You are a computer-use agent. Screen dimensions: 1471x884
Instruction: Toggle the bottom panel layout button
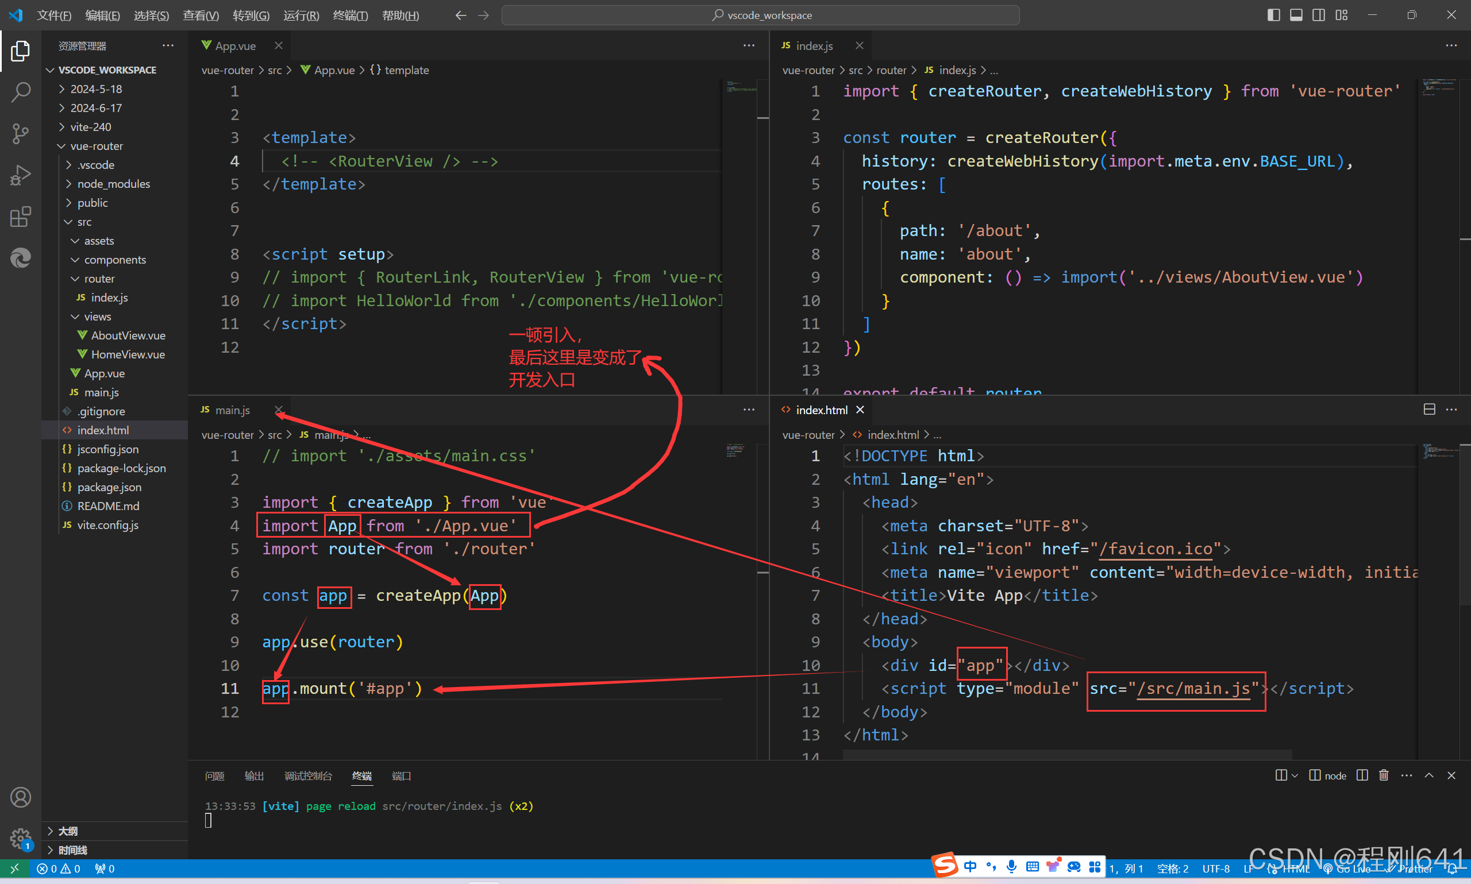pos(1296,15)
